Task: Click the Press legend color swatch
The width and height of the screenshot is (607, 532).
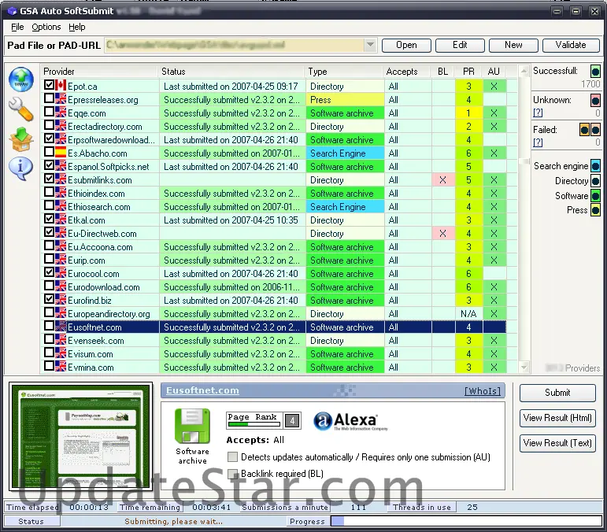Action: point(595,210)
